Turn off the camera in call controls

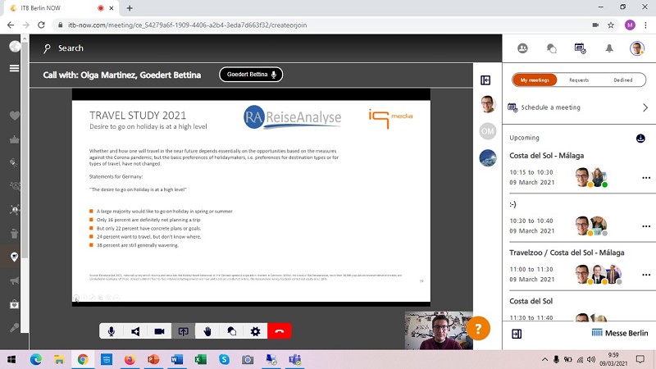click(159, 331)
